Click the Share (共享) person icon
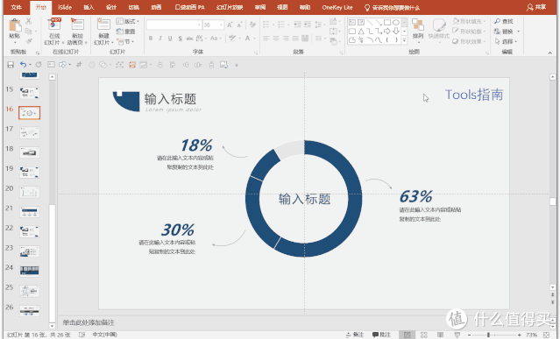 tap(530, 7)
